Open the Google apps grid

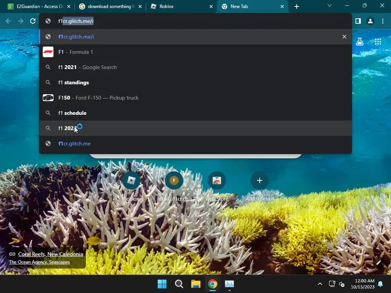pos(378,42)
